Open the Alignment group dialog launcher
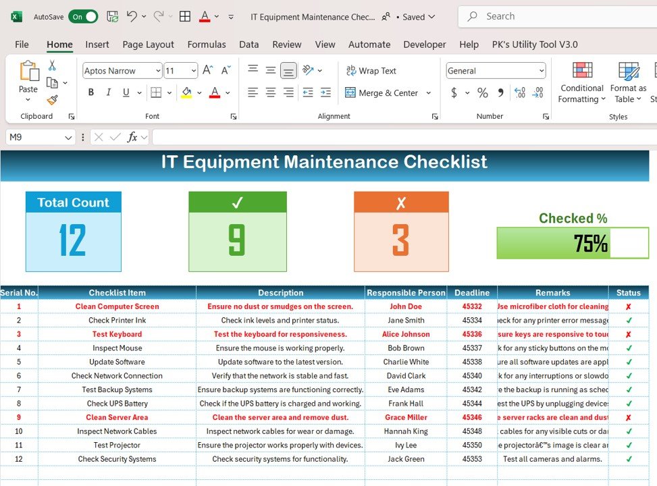 click(435, 117)
